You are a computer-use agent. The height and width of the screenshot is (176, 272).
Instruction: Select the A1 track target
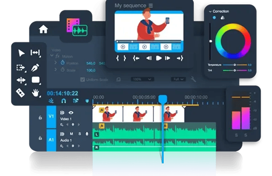[51, 140]
